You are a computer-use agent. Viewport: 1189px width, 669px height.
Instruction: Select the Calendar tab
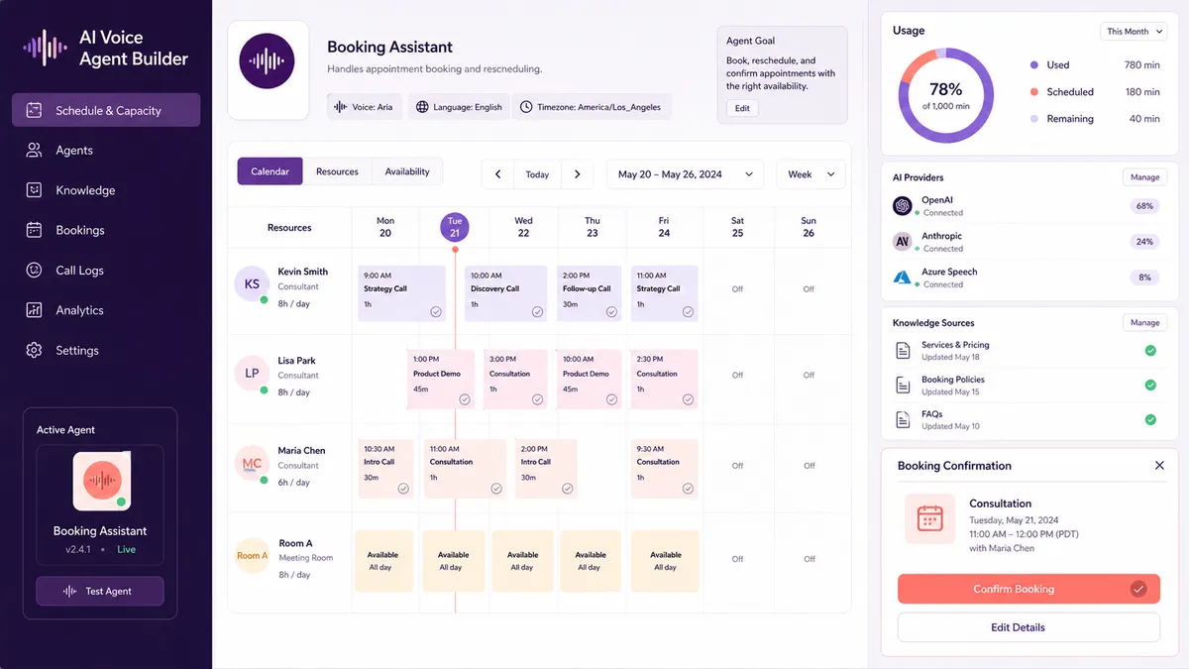tap(270, 171)
